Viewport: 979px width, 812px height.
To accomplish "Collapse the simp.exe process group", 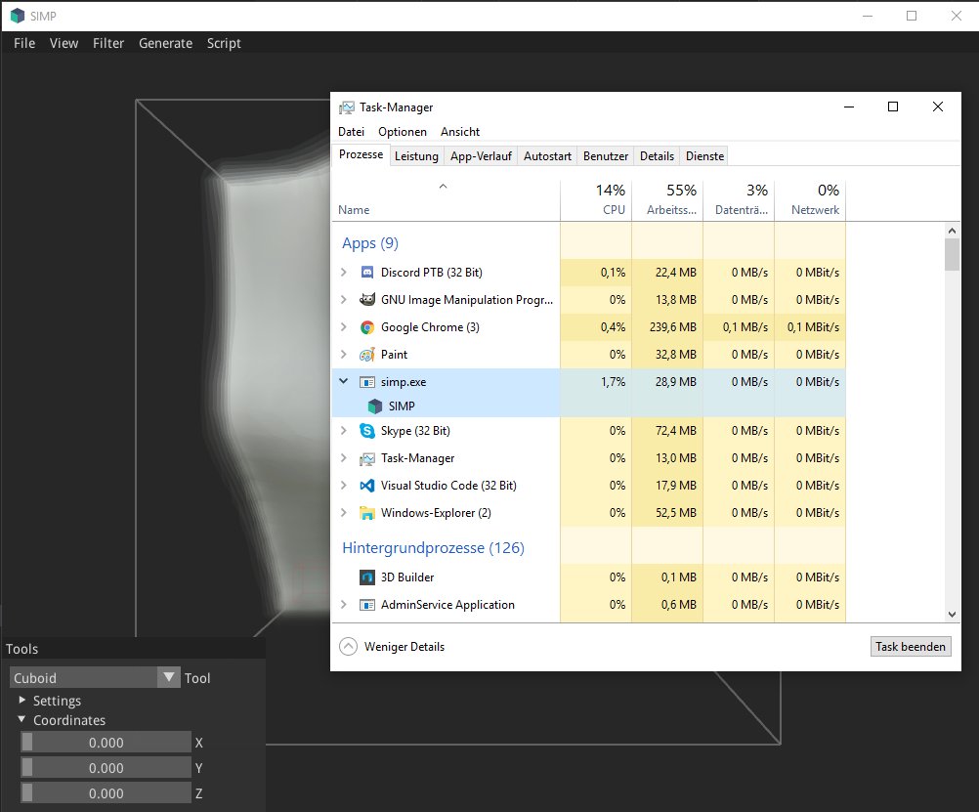I will 343,381.
